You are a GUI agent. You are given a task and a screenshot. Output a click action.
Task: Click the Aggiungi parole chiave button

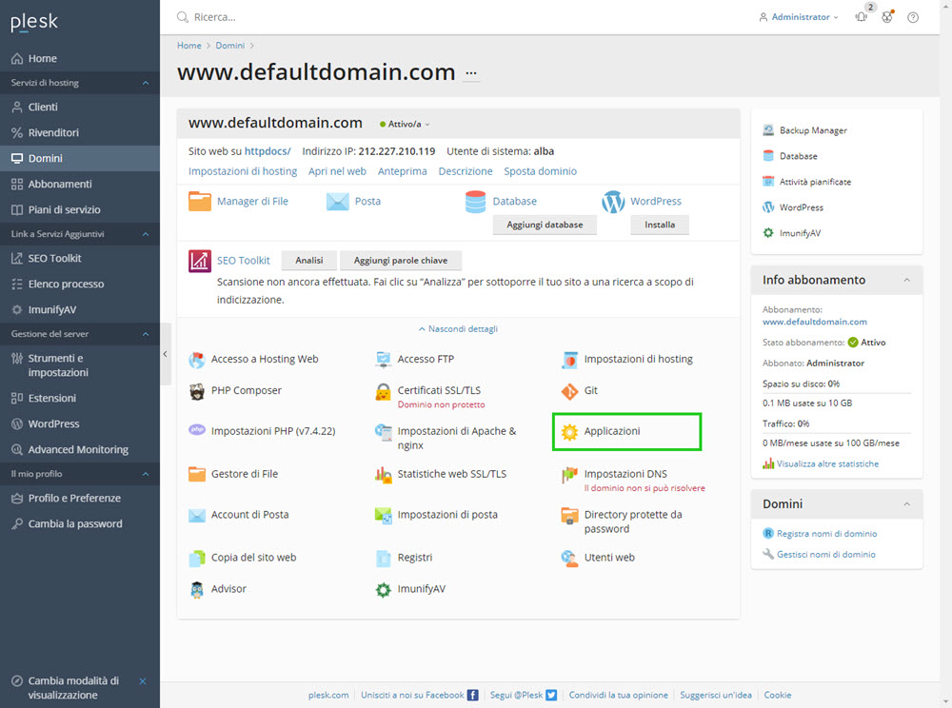click(401, 261)
